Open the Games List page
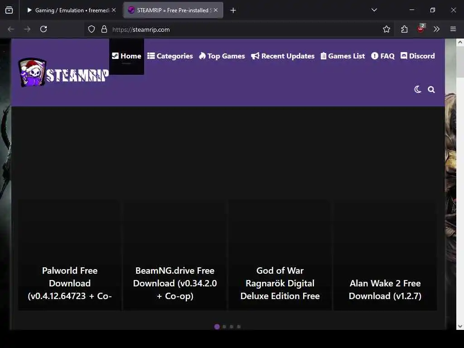 (x=343, y=56)
